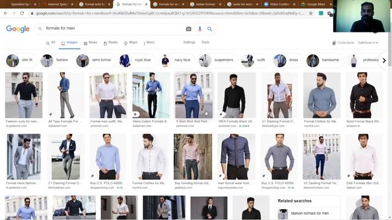Click the fashion formals for men related search

coord(307,213)
